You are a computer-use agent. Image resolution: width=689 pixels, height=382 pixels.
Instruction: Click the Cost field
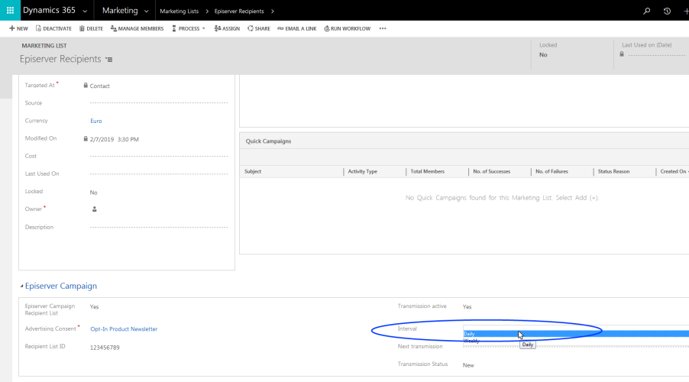point(159,156)
